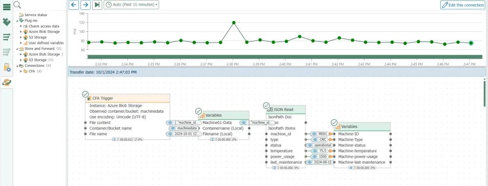Toggle eye on machinedata value badge
The image size is (488, 186).
173,128
